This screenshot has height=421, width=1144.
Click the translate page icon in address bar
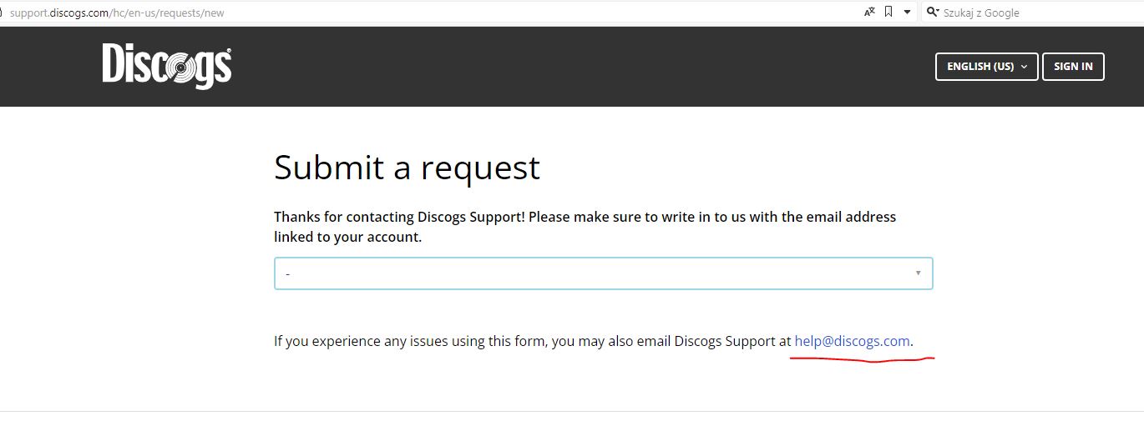coord(869,12)
